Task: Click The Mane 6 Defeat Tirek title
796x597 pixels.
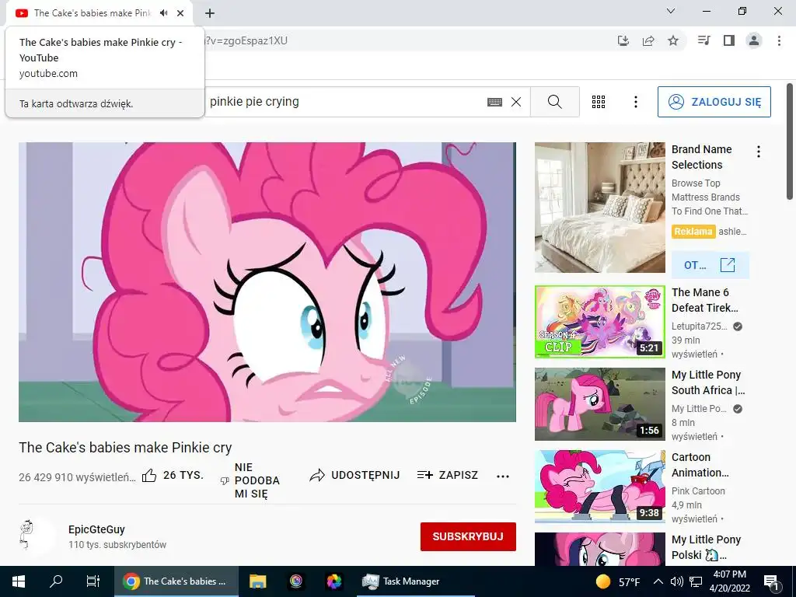Action: (x=704, y=300)
